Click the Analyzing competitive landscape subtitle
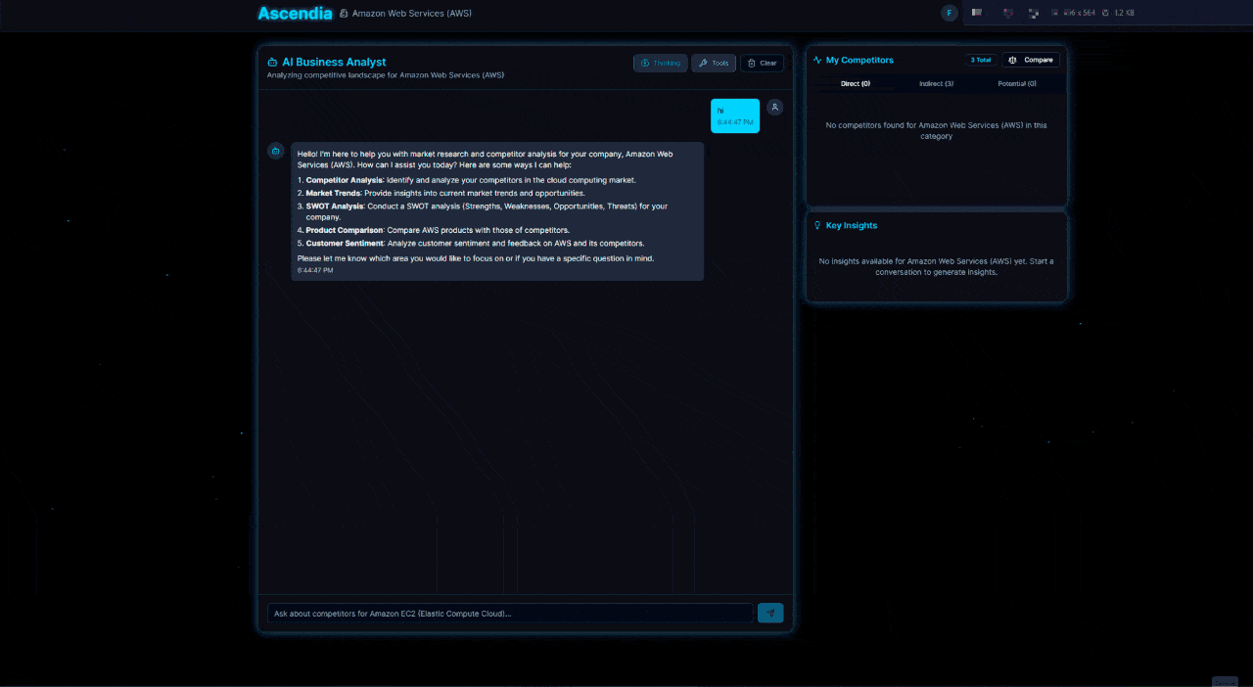The image size is (1253, 687). 386,75
